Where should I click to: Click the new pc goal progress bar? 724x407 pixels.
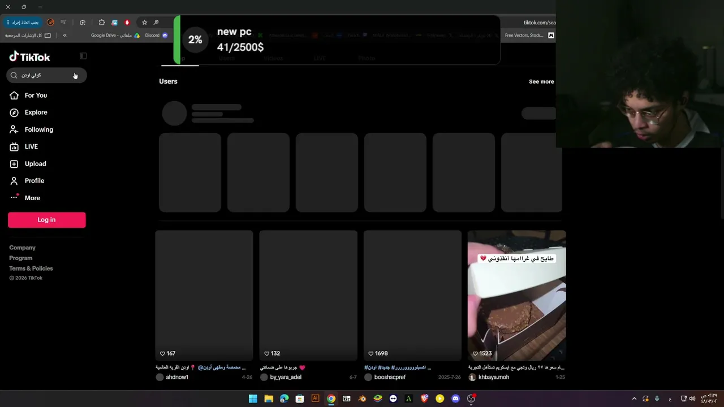pyautogui.click(x=337, y=40)
